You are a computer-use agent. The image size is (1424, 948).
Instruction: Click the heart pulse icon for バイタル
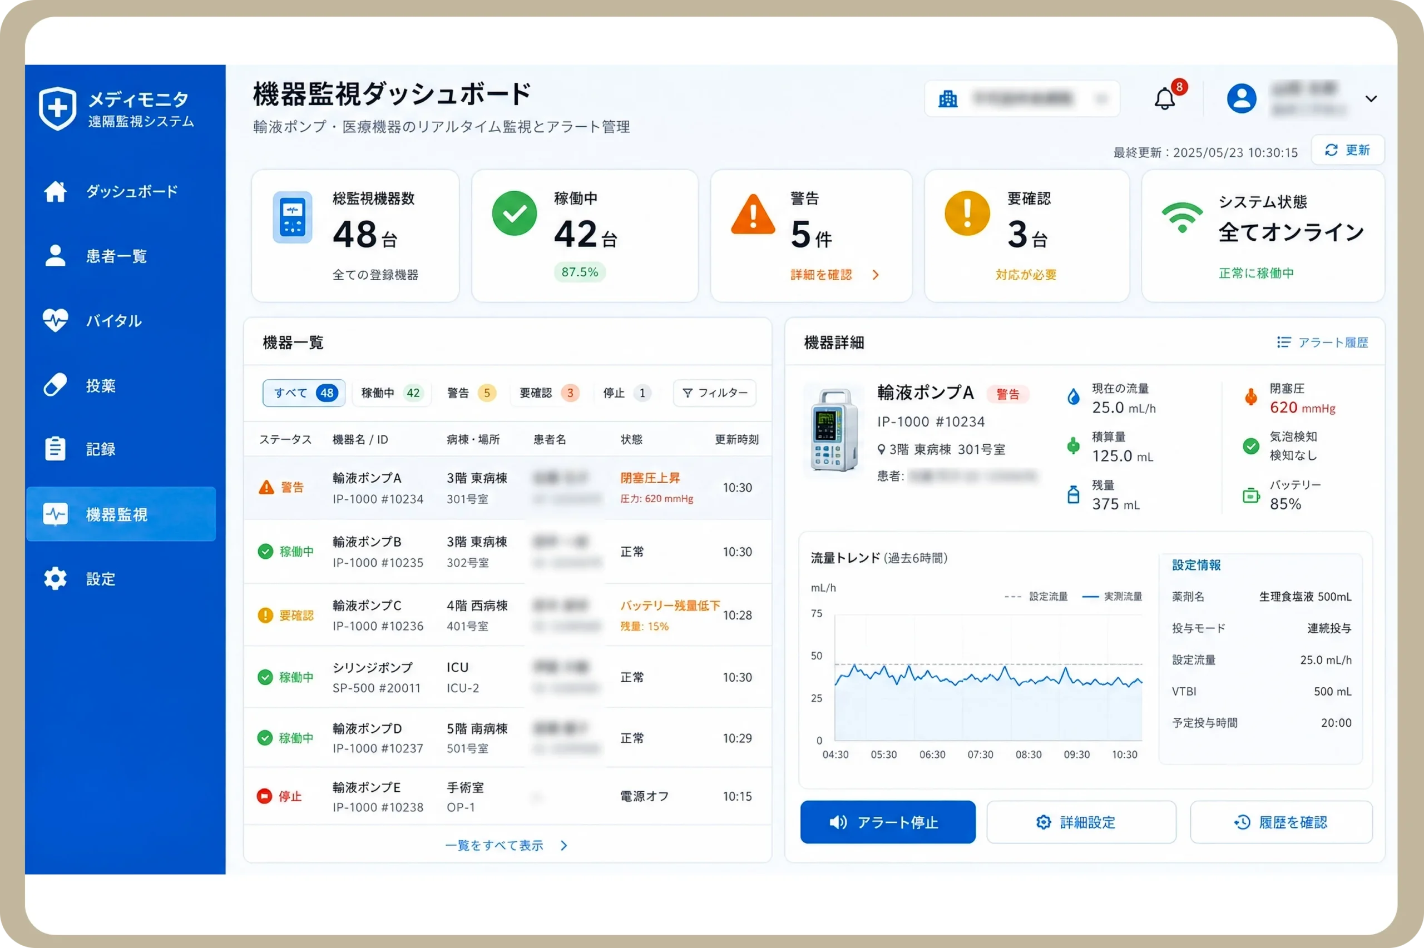pyautogui.click(x=55, y=320)
